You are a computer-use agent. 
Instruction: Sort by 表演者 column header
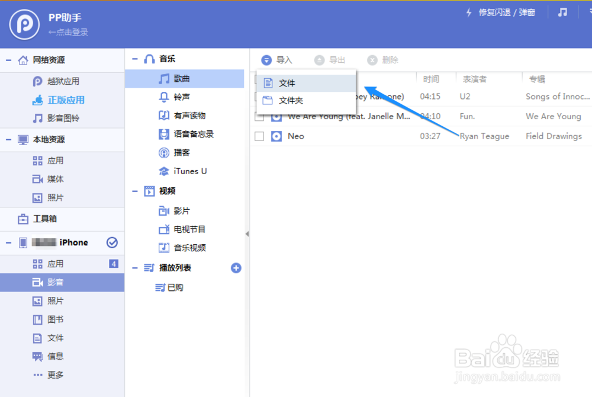(475, 79)
